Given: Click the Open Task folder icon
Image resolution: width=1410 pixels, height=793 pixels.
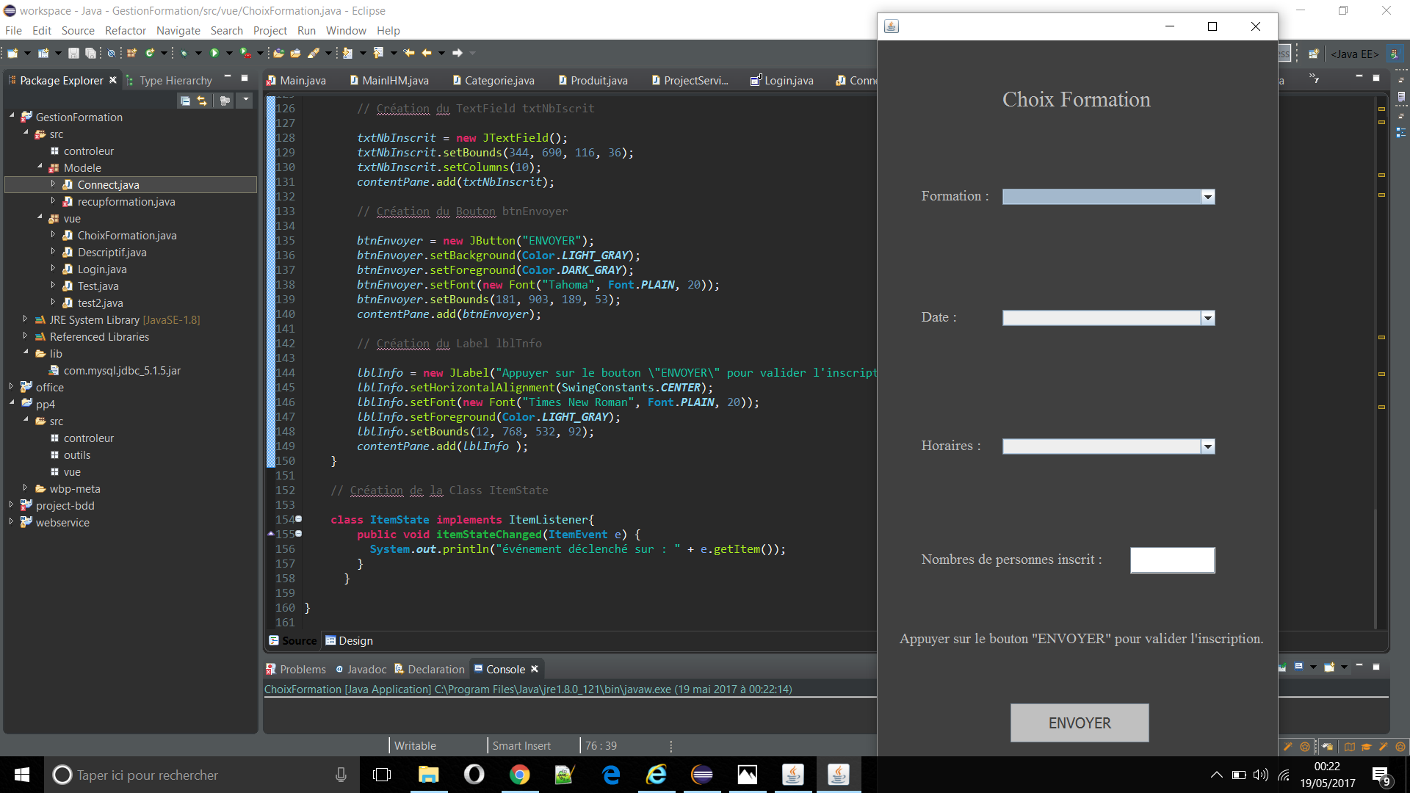Looking at the screenshot, I should point(295,53).
